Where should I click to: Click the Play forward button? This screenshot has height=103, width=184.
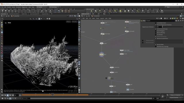[10, 95]
